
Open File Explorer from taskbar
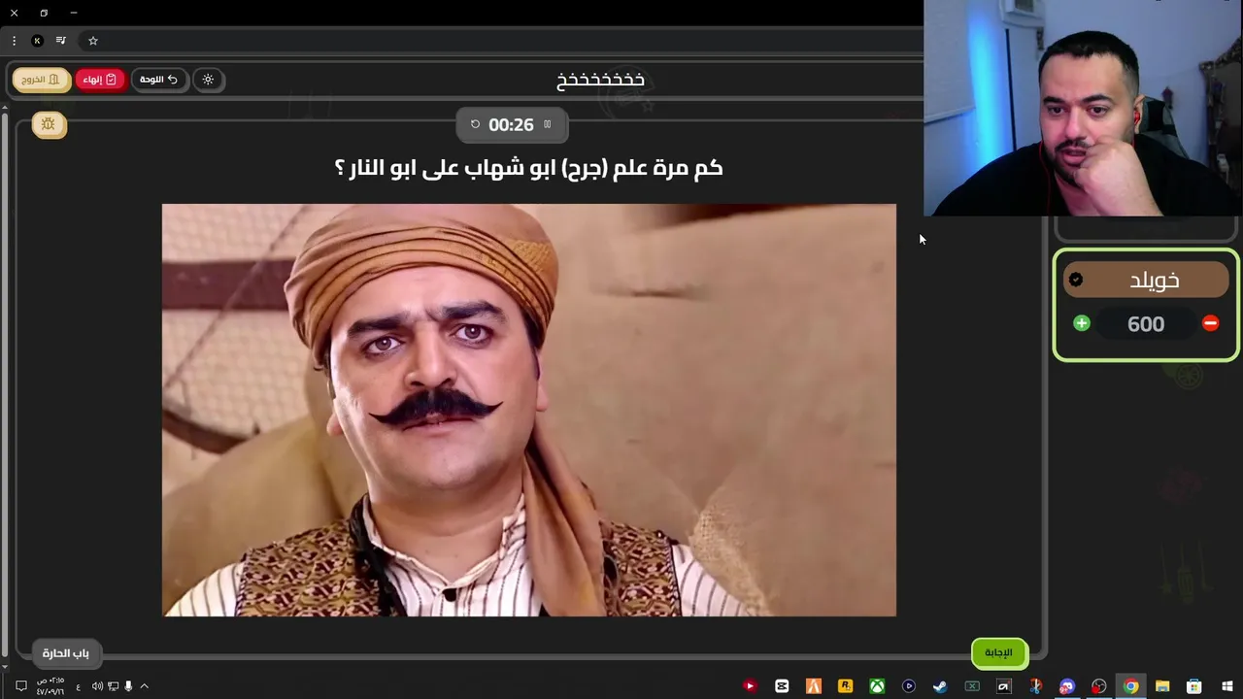1162,686
